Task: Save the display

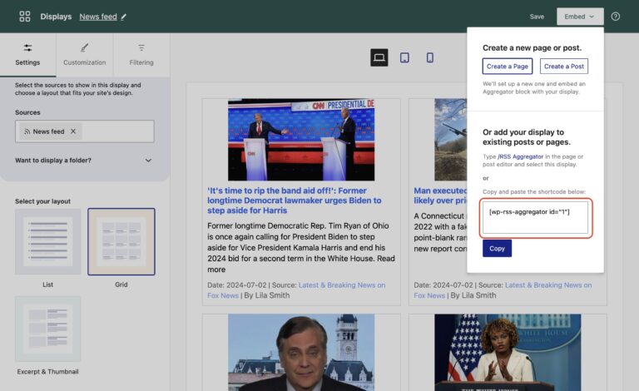Action: tap(537, 17)
